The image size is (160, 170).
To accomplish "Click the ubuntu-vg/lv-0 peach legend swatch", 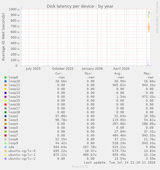I will pos(5,151).
